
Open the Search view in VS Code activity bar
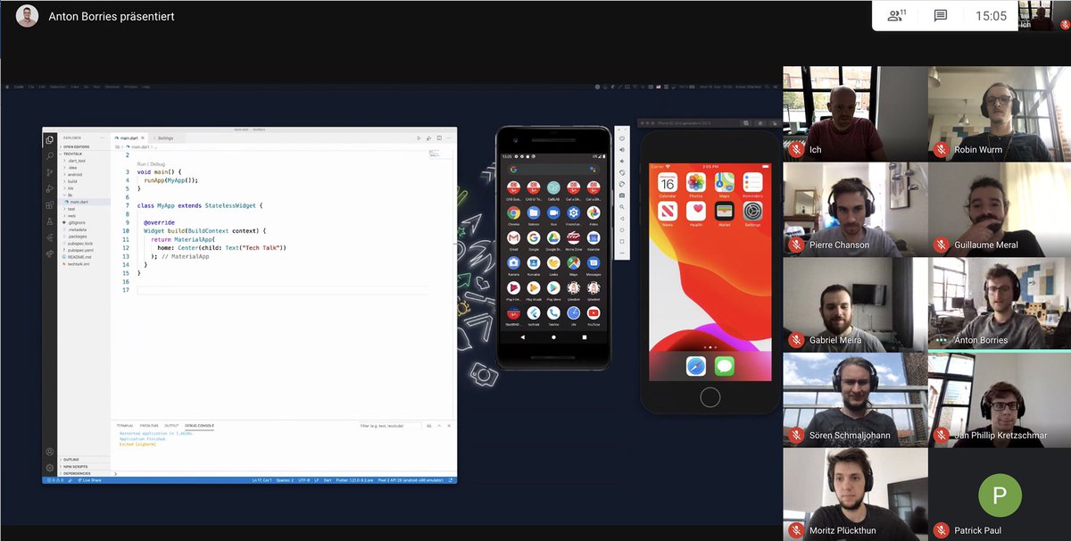pyautogui.click(x=49, y=156)
